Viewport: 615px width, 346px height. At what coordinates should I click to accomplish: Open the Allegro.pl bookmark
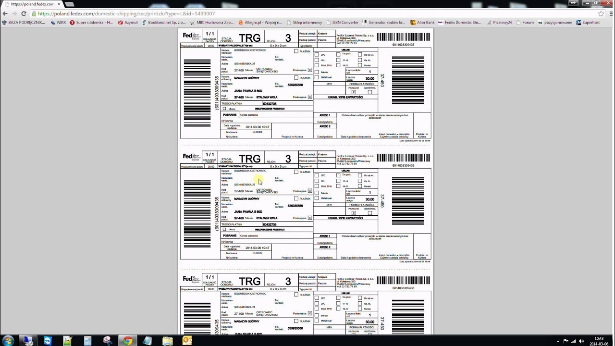point(260,22)
